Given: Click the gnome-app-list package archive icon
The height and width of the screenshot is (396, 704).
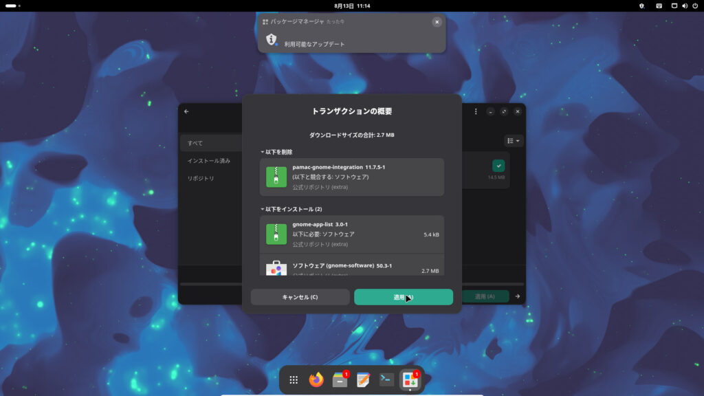Looking at the screenshot, I should 276,234.
